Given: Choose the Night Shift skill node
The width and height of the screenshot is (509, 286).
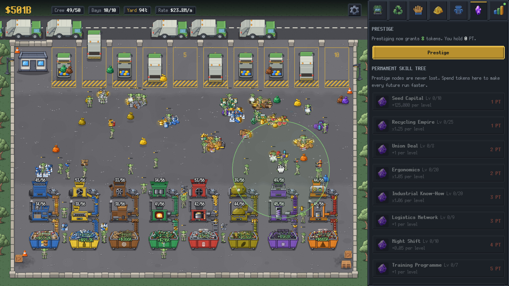Looking at the screenshot, I should pos(438,245).
